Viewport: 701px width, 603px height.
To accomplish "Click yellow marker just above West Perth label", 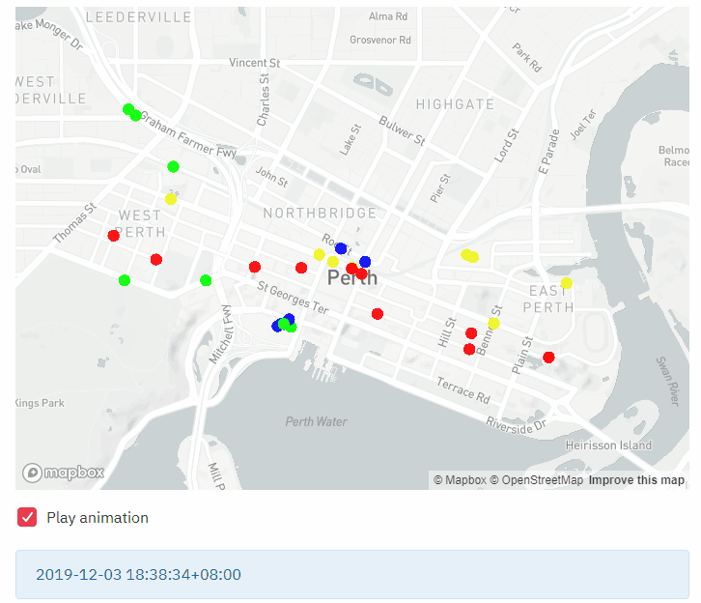I will point(171,199).
